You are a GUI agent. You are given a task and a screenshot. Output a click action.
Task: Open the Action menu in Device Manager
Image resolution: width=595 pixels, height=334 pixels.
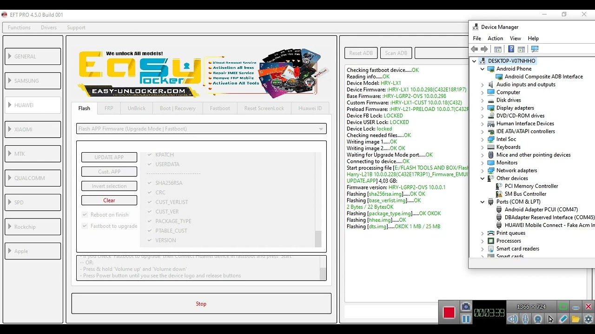(495, 39)
